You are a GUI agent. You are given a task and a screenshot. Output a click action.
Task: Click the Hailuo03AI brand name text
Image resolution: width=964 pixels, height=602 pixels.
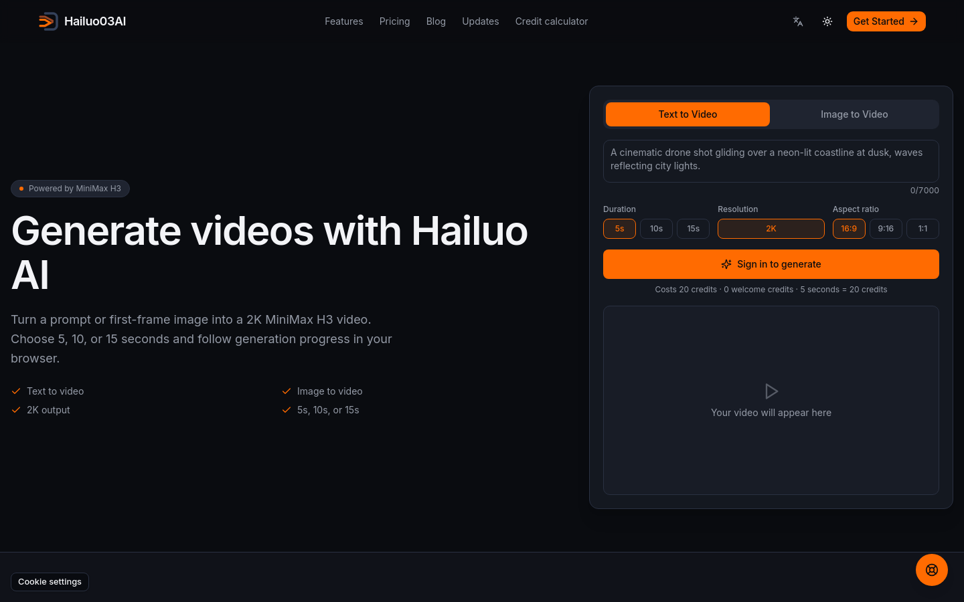click(x=95, y=21)
